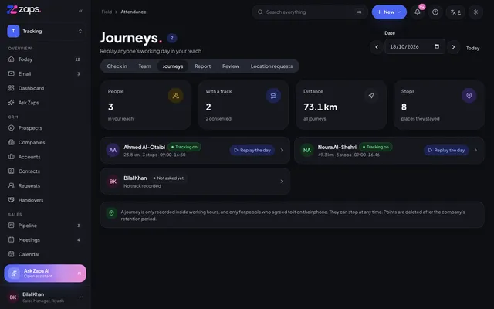Open Calendar in sidebar
The width and height of the screenshot is (494, 309).
click(x=45, y=254)
